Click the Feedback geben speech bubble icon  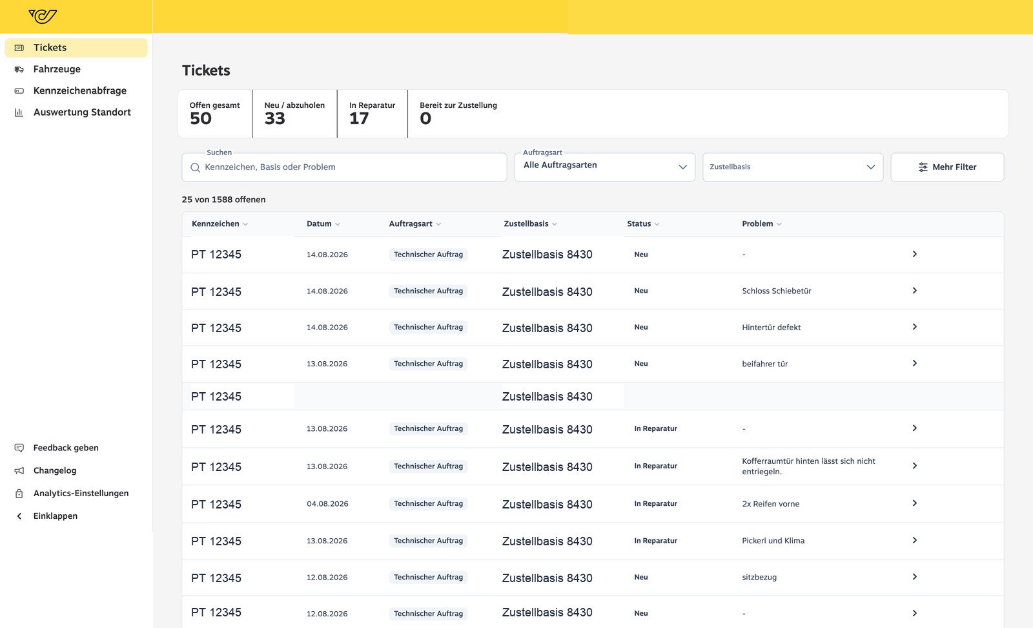pyautogui.click(x=19, y=448)
